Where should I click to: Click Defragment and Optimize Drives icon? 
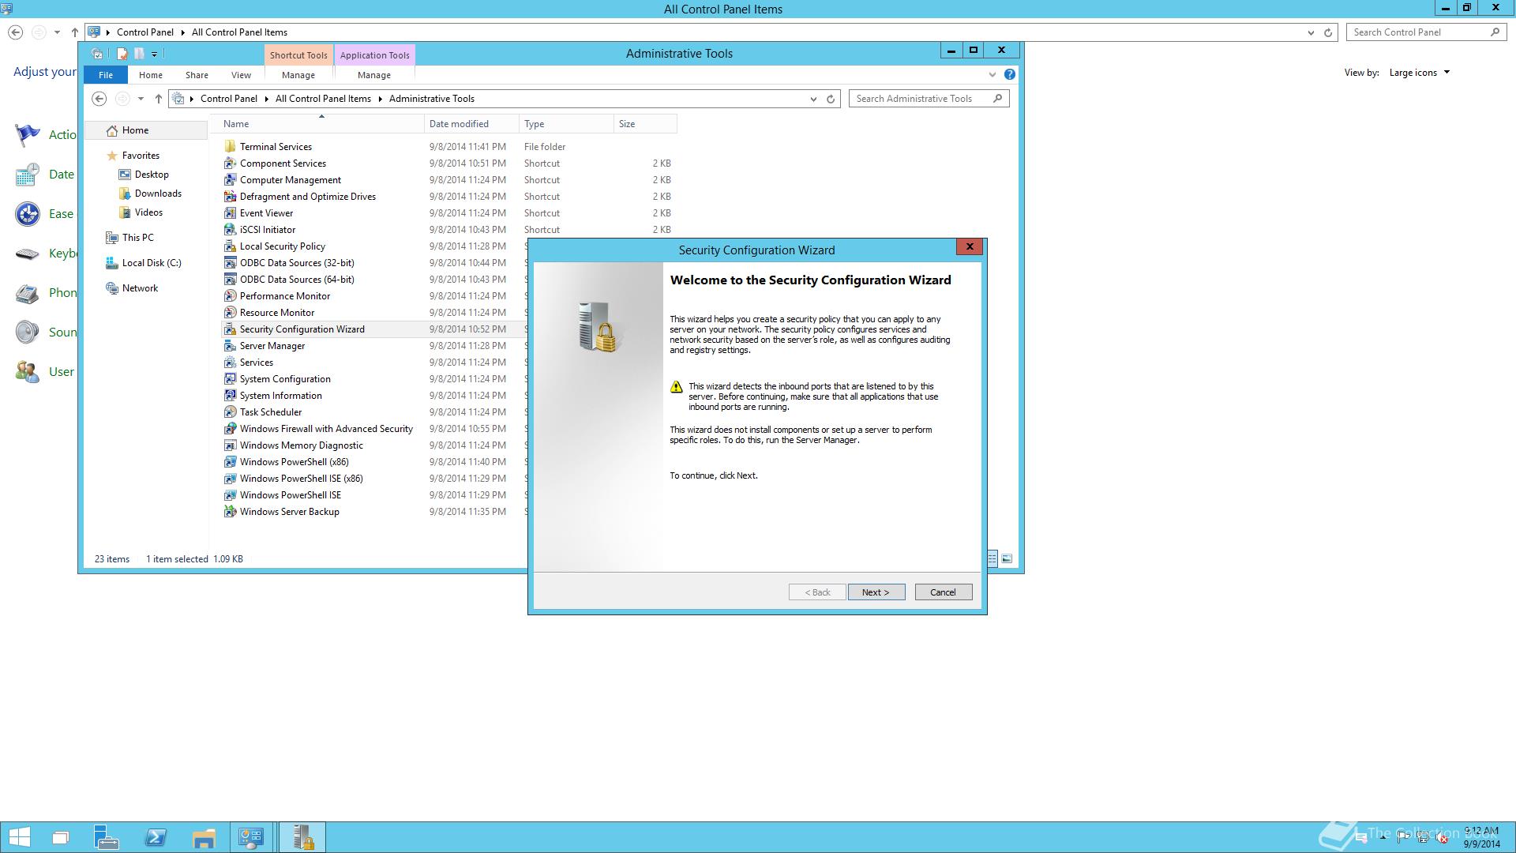click(230, 196)
